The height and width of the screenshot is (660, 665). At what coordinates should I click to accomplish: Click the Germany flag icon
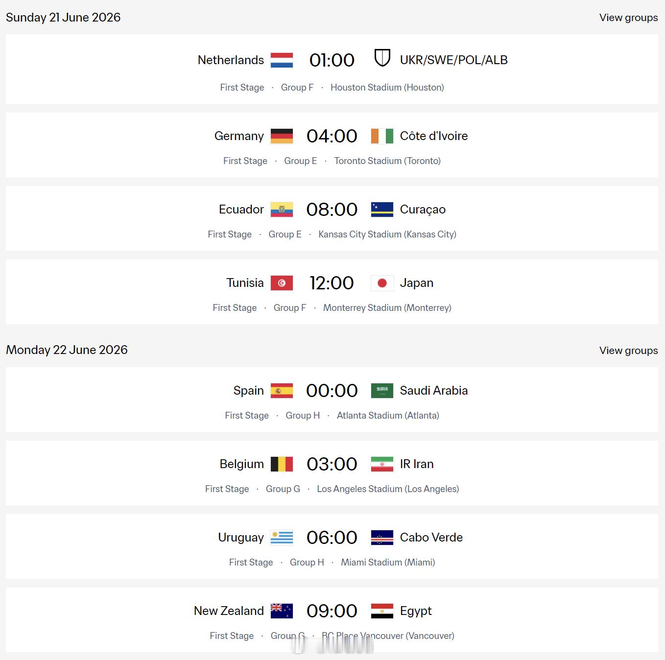tap(282, 136)
